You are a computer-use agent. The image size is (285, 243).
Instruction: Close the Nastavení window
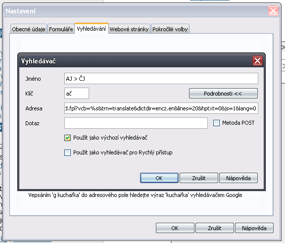tap(273, 11)
